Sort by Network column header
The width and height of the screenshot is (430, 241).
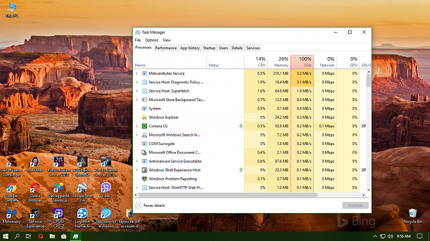click(x=325, y=62)
